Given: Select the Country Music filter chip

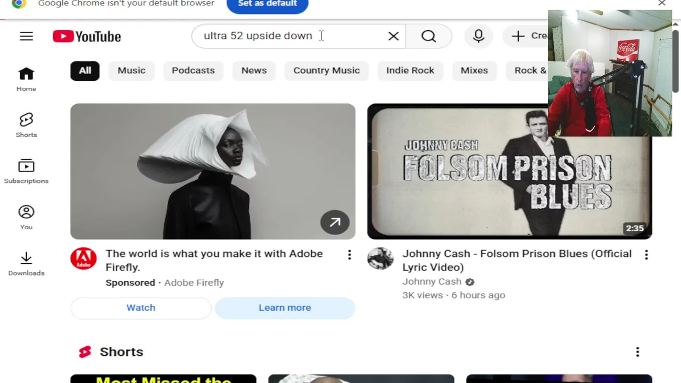Looking at the screenshot, I should [x=327, y=70].
